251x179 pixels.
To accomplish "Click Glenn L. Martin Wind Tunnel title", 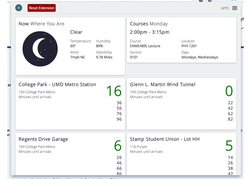I will point(163,84).
